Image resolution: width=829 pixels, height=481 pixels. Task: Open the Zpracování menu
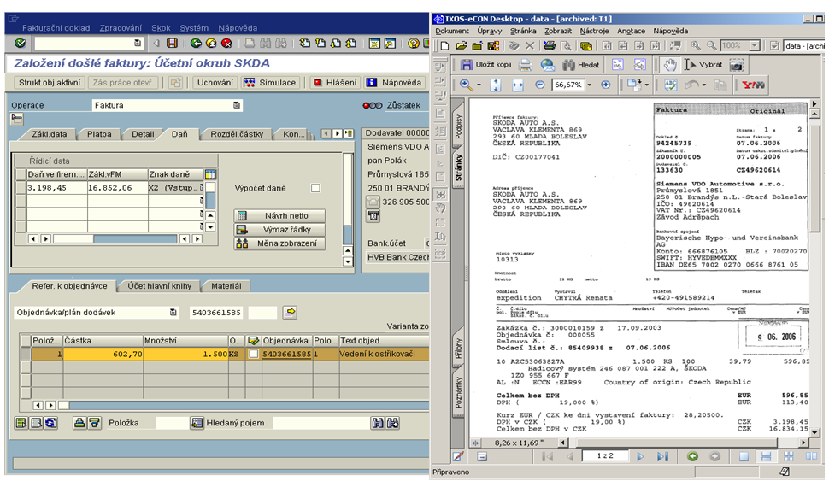point(121,28)
